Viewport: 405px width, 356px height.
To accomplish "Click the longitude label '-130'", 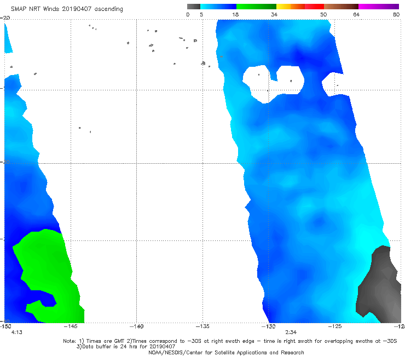I will (269, 326).
